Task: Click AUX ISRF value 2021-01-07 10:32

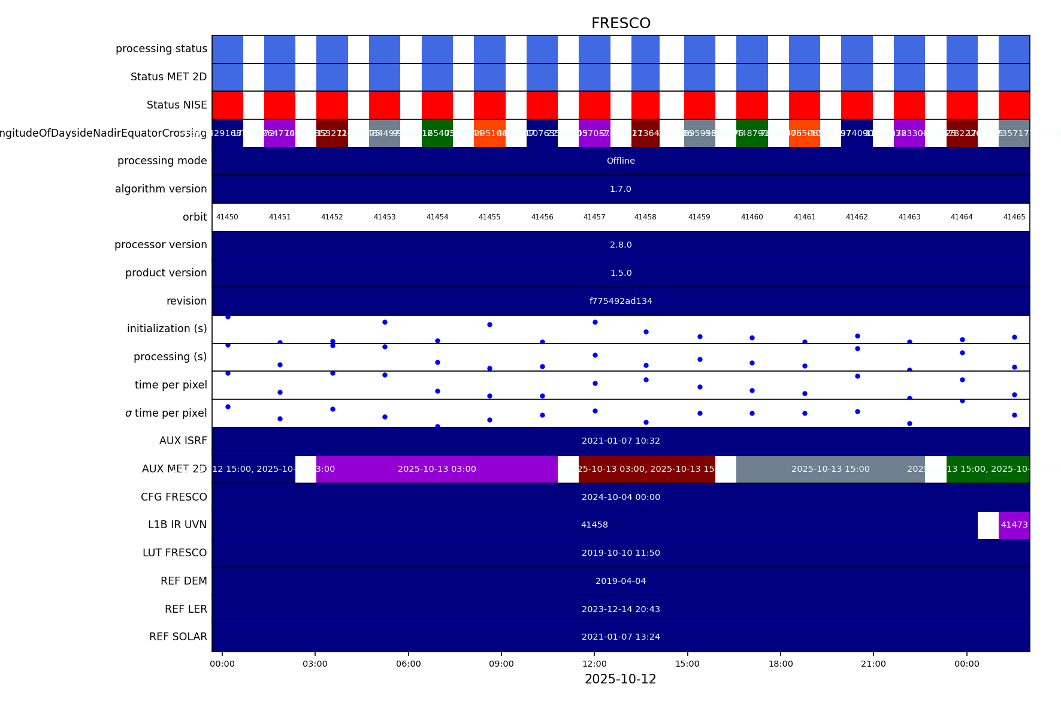Action: (621, 441)
